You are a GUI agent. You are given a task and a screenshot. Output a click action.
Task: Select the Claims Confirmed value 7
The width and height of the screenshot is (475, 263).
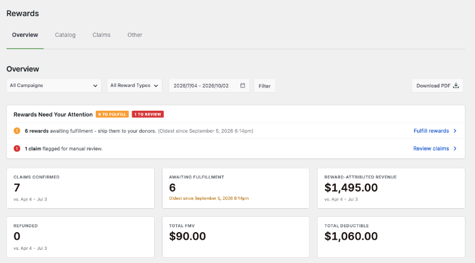point(17,188)
